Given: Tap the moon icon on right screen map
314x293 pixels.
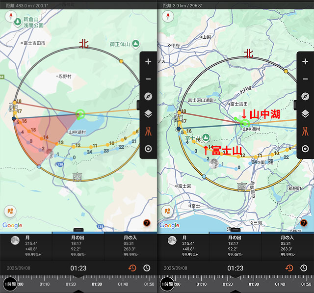Looking at the screenshot, I should click(214, 163).
